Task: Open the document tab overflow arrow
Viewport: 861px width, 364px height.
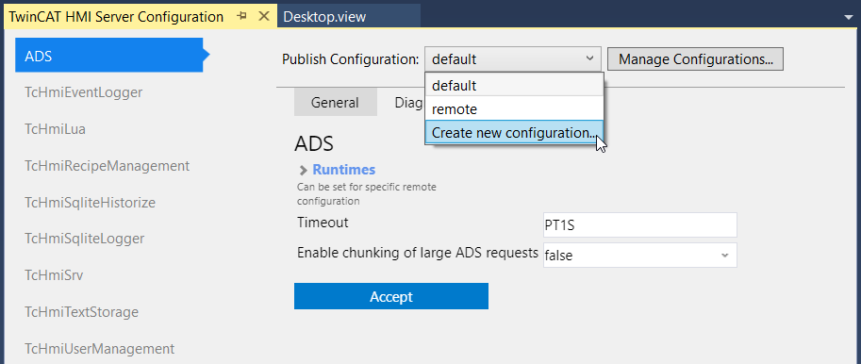Action: click(x=850, y=18)
